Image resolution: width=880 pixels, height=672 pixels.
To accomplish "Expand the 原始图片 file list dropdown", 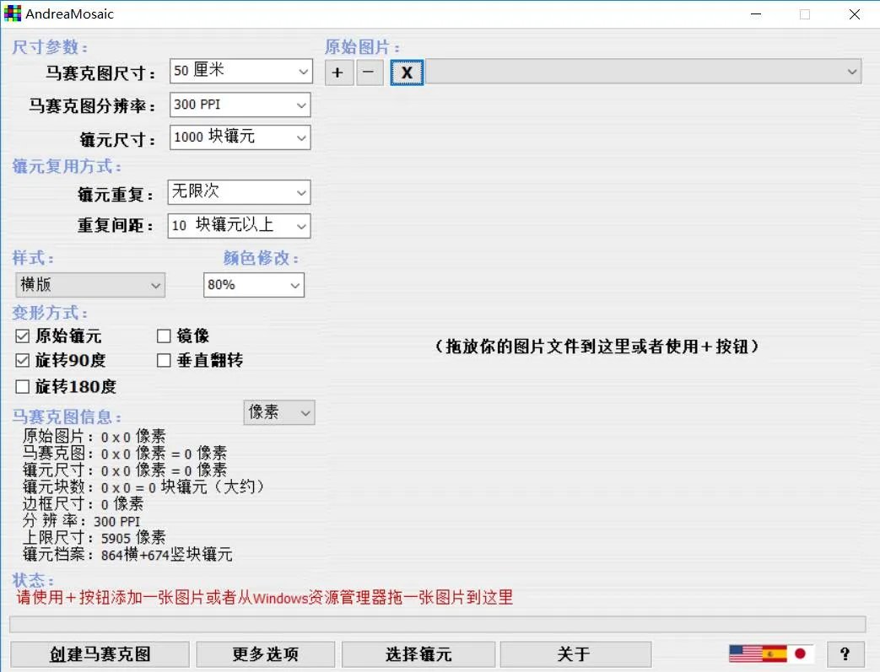I will click(x=643, y=72).
